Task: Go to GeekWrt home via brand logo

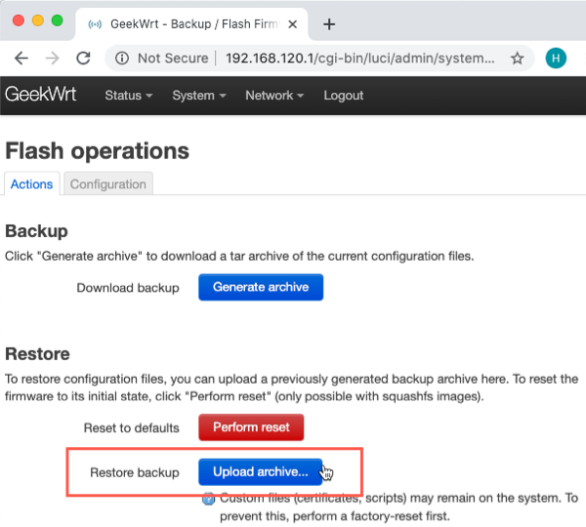Action: pyautogui.click(x=41, y=94)
